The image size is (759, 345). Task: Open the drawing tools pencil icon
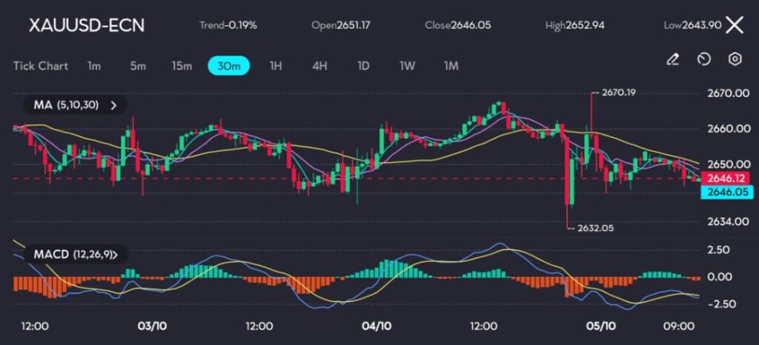click(672, 59)
